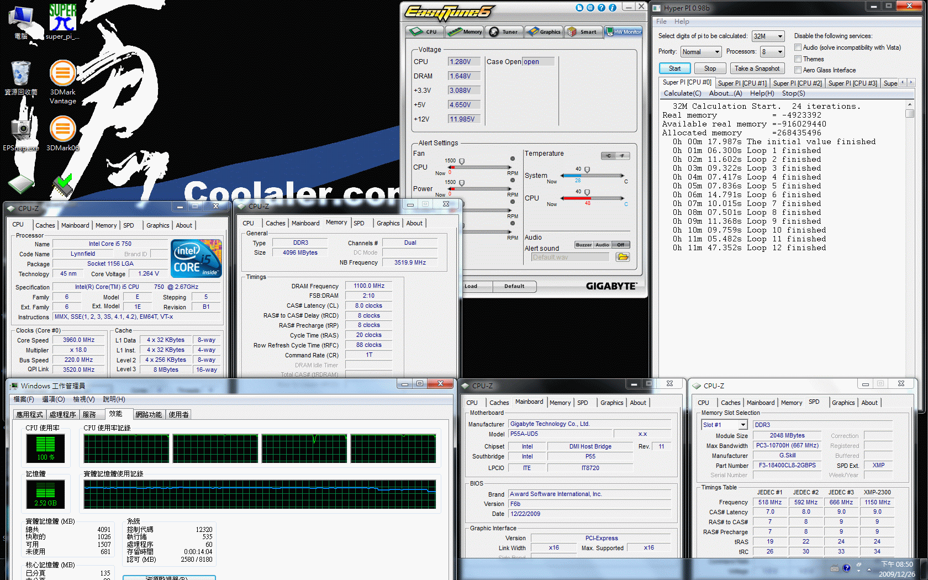Viewport: 928px width, 580px height.
Task: Click the Default button in EasyTune6
Action: click(x=514, y=286)
